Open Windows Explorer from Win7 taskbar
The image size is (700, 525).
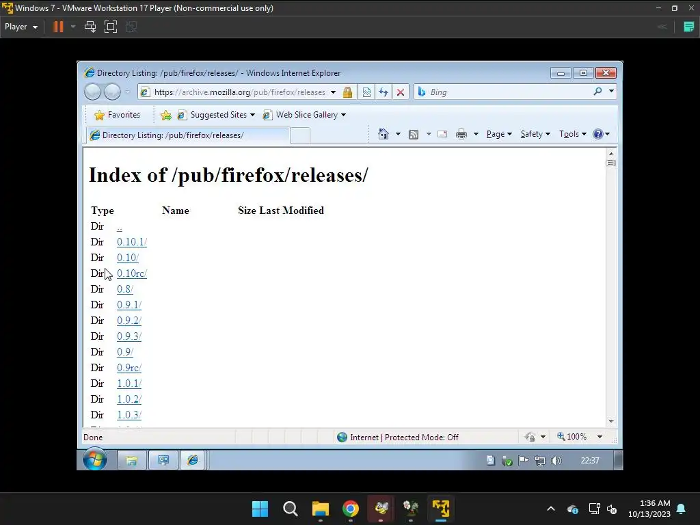tap(132, 460)
